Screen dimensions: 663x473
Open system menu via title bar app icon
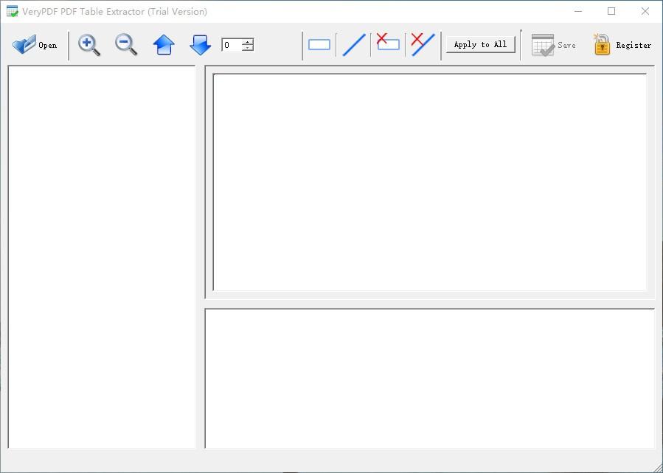[12, 11]
